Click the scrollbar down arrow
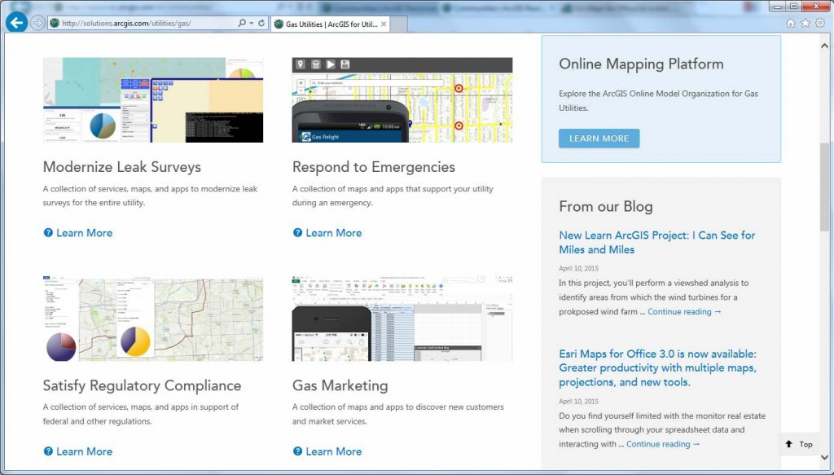Screen dimensions: 834x475 824,457
